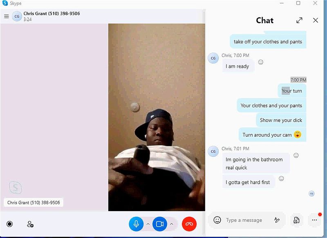The width and height of the screenshot is (327, 238).
Task: Add reaction to "I am ready" message
Action: point(260,62)
